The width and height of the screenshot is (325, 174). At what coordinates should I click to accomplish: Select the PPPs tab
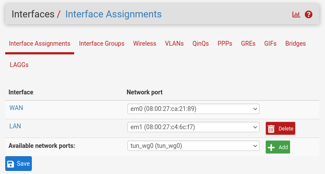point(225,43)
